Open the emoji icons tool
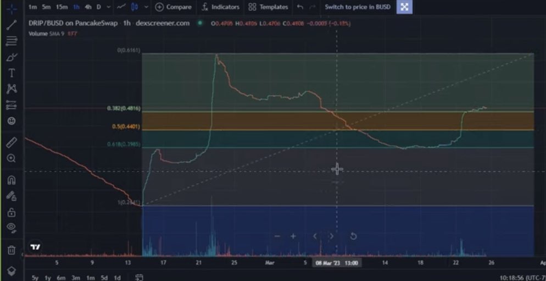Image resolution: width=546 pixels, height=281 pixels. [x=12, y=121]
